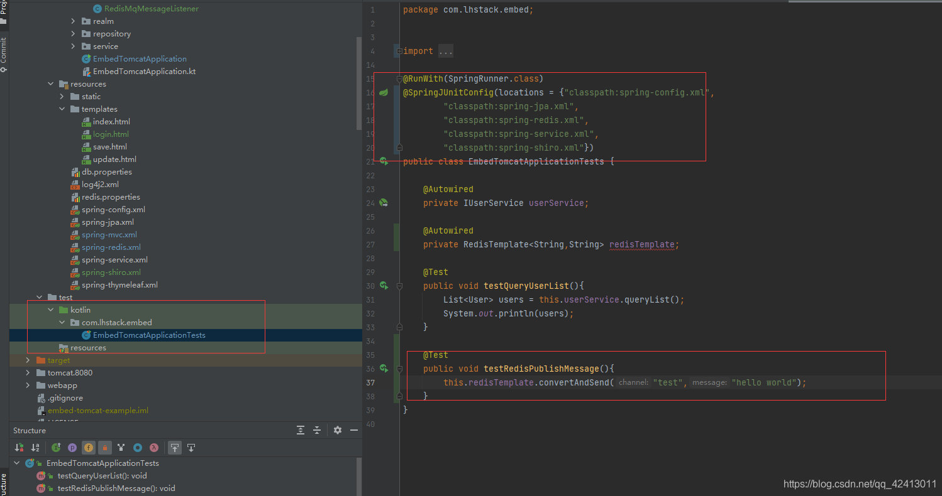Expand the target folder
Viewport: 942px width, 496px height.
tap(28, 360)
